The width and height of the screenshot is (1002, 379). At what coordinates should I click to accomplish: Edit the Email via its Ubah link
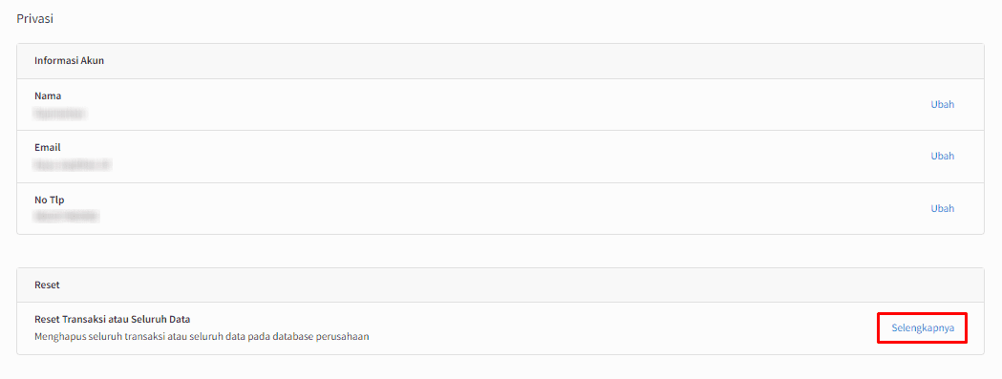pos(942,156)
